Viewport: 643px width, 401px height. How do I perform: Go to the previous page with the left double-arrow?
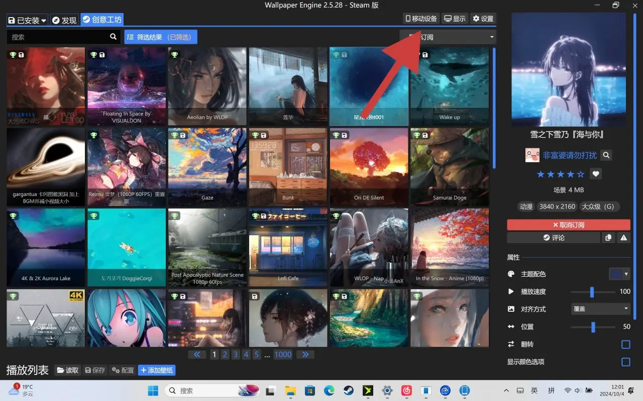pos(197,354)
